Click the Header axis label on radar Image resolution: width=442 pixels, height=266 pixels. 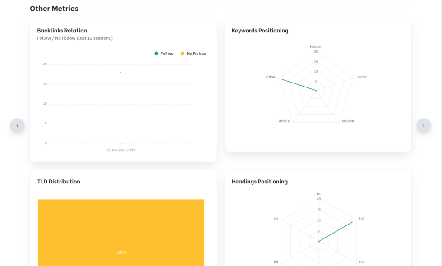coord(316,46)
